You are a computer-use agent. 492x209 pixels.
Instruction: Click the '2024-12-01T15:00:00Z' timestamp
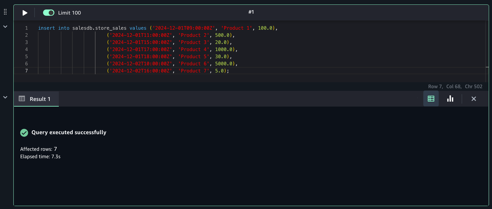[141, 42]
